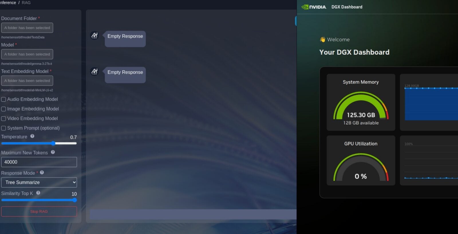This screenshot has height=234, width=458.
Task: Click the second Empty Response avatar icon
Action: 94,72
